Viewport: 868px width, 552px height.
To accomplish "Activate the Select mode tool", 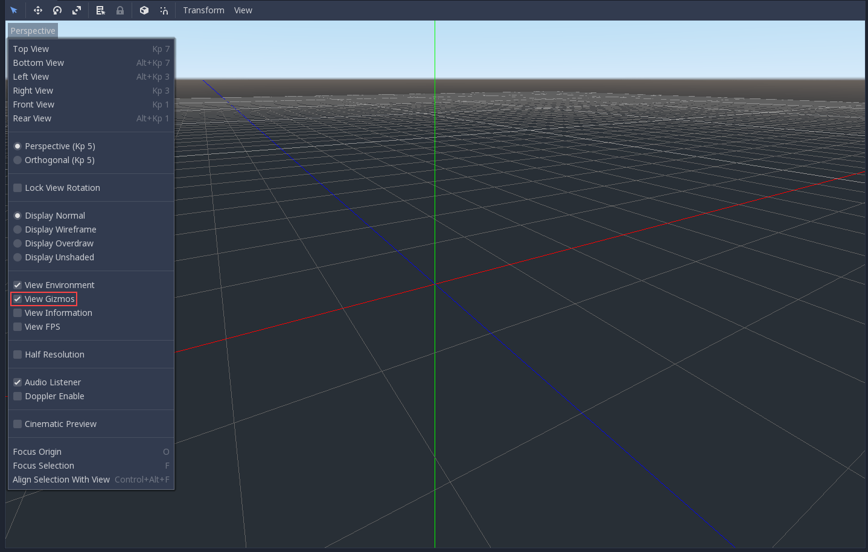I will tap(14, 10).
